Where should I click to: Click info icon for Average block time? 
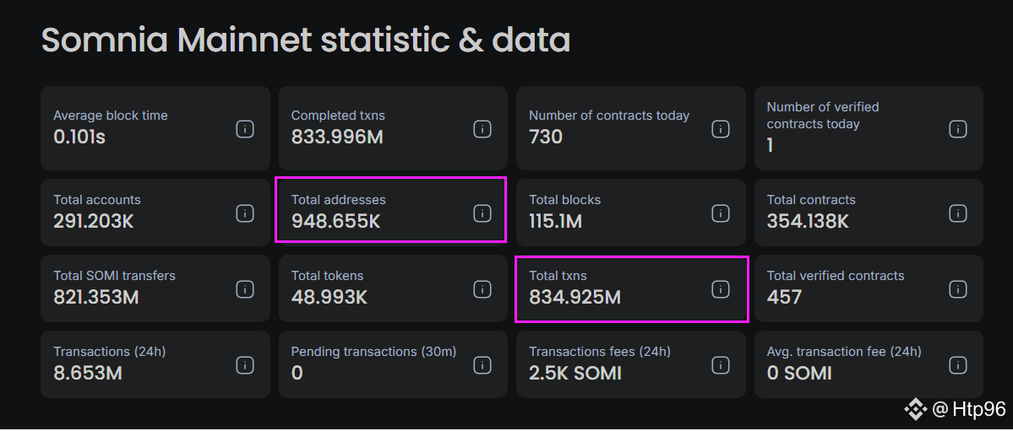[x=245, y=129]
